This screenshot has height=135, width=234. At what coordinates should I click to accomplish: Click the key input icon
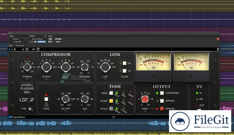click(x=11, y=45)
